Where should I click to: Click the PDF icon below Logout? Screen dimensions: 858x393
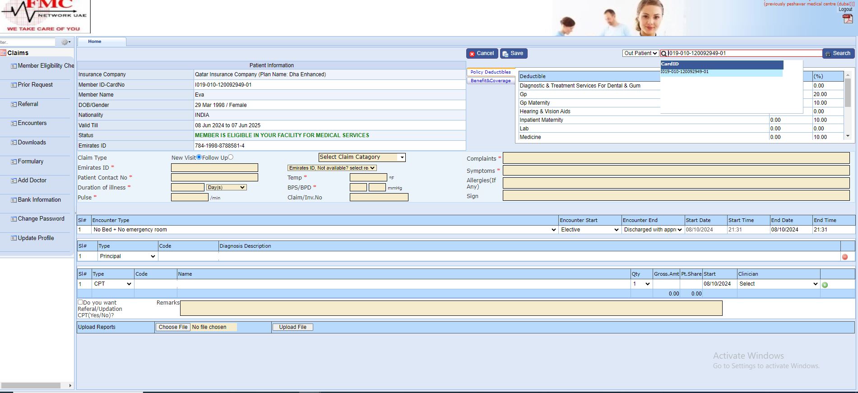tap(847, 18)
